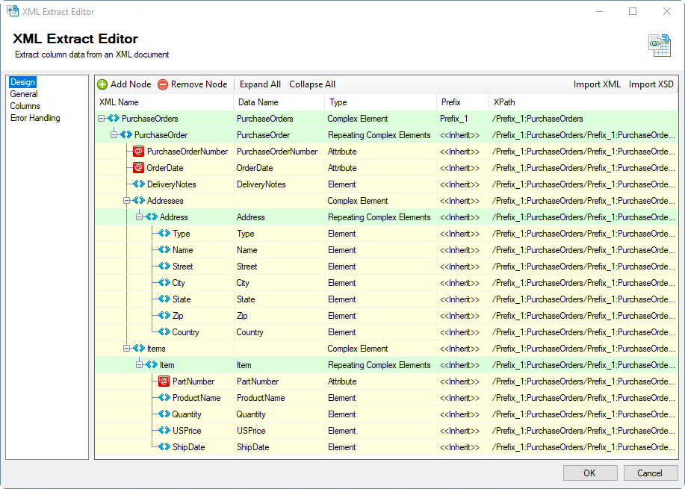This screenshot has height=489, width=685.
Task: Click the ProductName data name cell
Action: 279,397
